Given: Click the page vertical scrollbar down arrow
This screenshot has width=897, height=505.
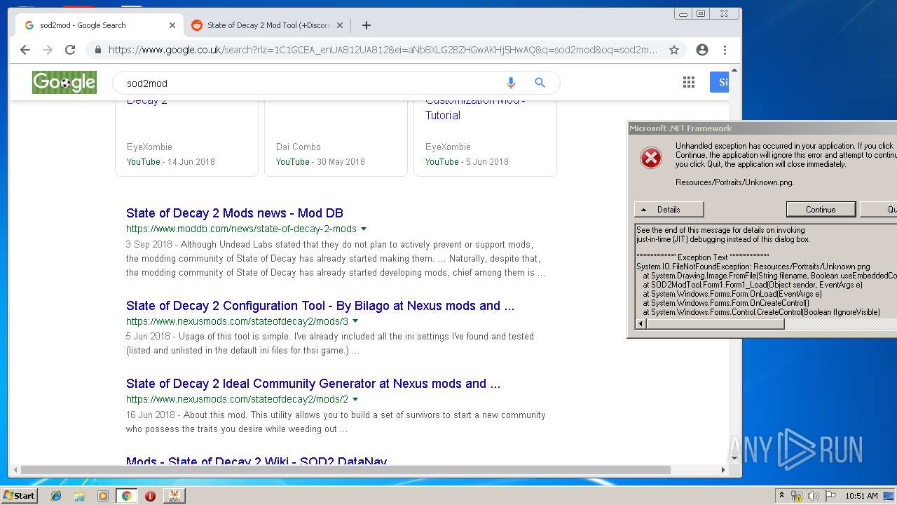Looking at the screenshot, I should [734, 458].
